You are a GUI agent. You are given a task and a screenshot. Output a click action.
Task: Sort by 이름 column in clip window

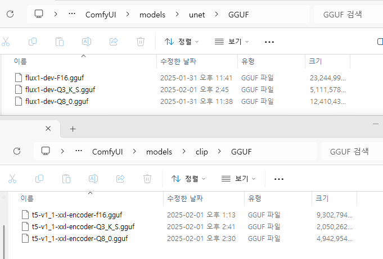tap(27, 198)
